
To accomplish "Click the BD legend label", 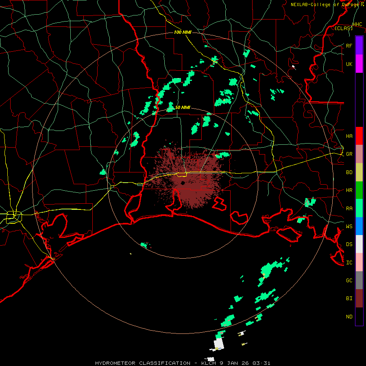I will (x=349, y=172).
